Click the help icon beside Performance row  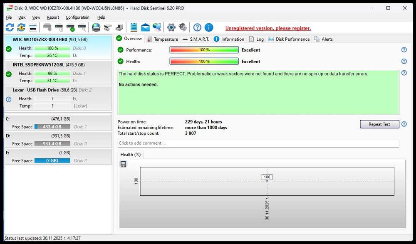[x=404, y=50]
